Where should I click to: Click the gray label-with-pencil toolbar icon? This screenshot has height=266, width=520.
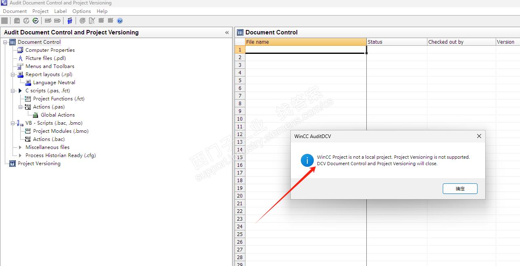[x=48, y=21]
